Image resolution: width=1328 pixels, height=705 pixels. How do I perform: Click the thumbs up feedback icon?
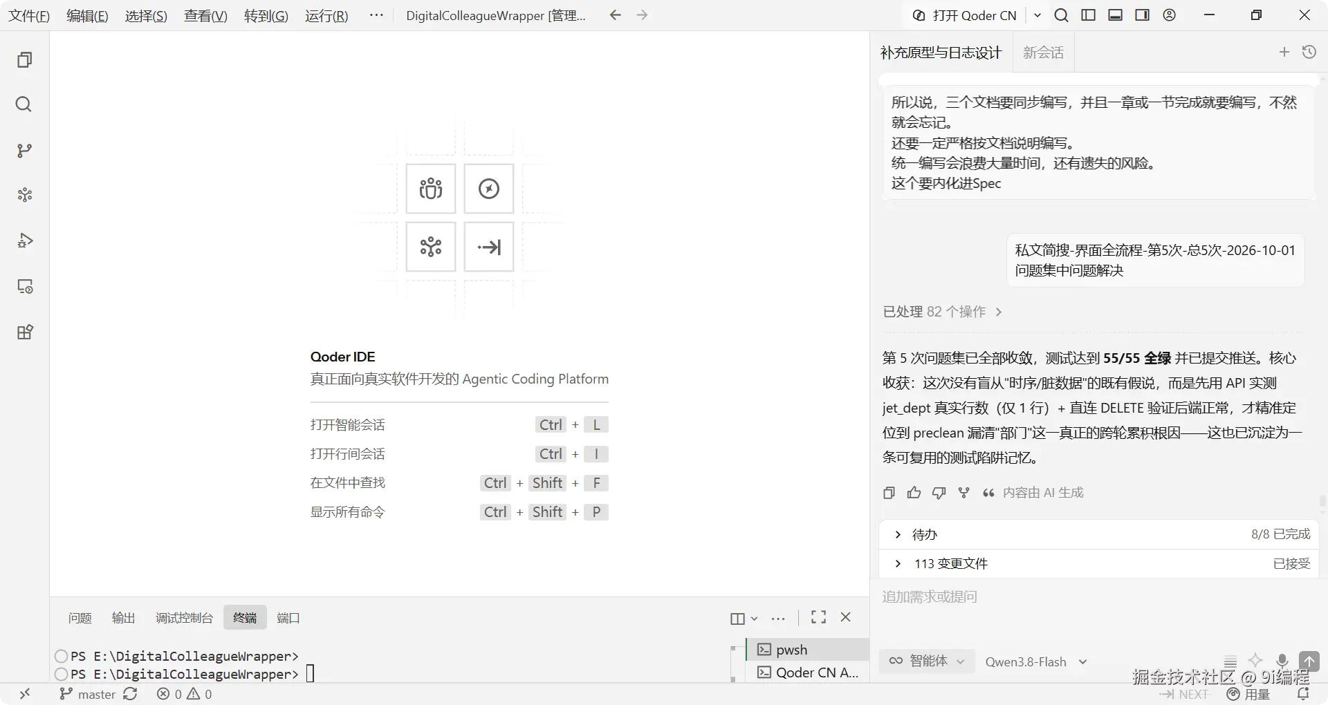point(914,493)
